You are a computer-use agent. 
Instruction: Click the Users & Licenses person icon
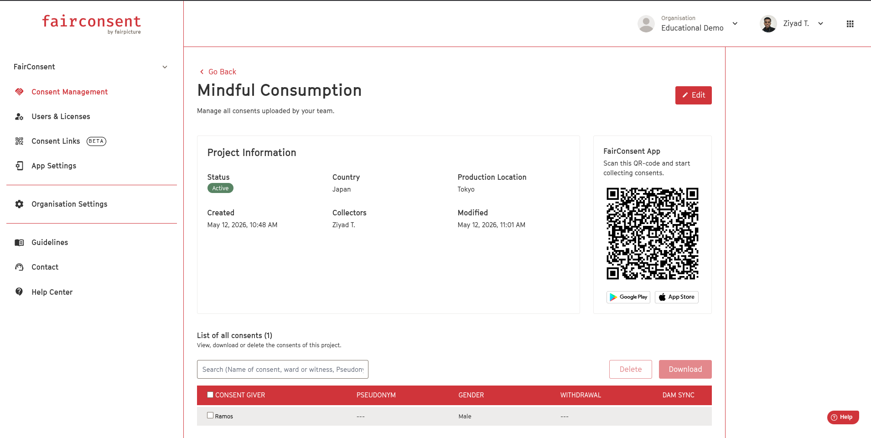point(19,116)
